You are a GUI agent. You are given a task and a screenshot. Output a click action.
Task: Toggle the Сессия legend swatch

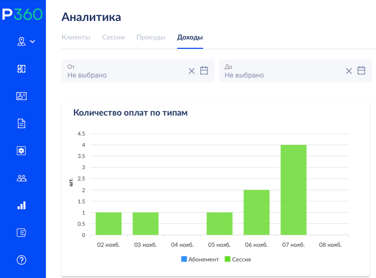228,259
